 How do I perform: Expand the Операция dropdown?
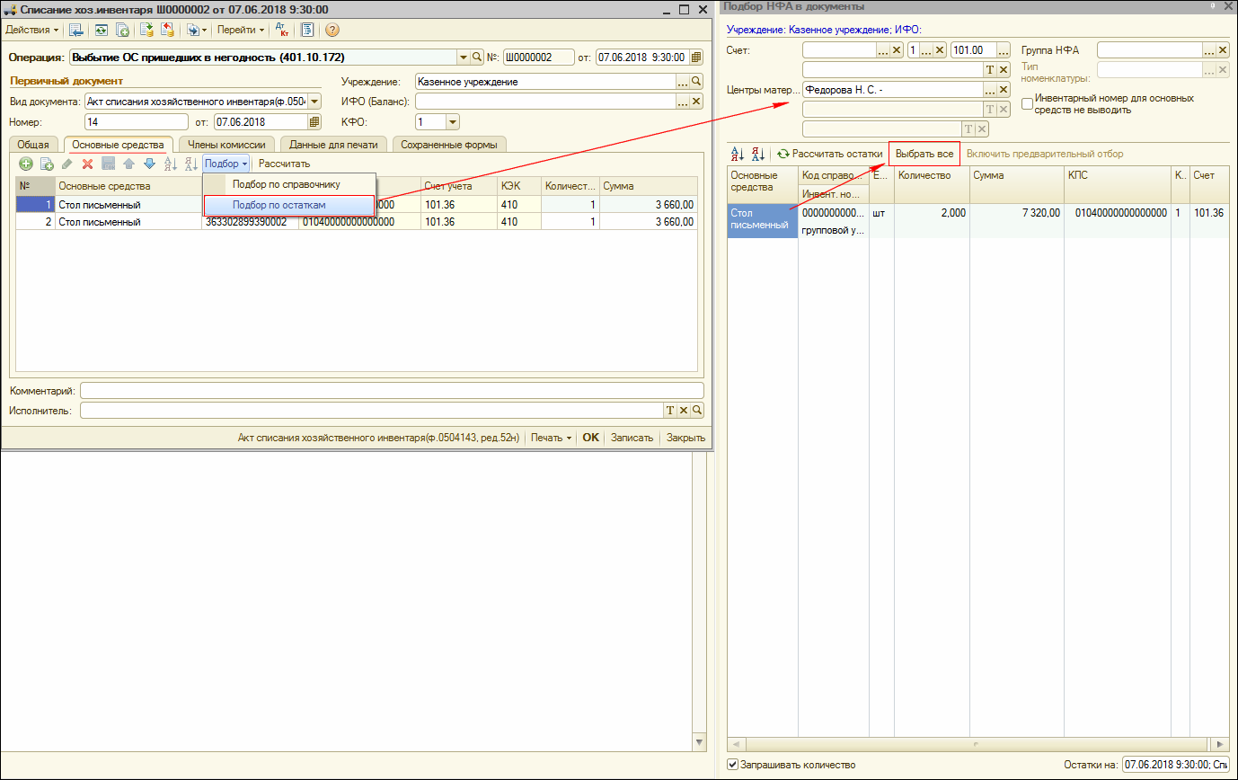pos(464,58)
